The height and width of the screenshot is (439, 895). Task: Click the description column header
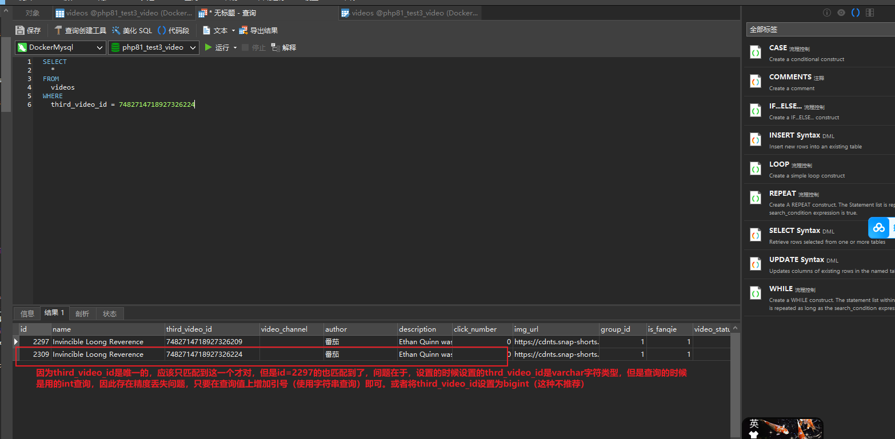[425, 329]
